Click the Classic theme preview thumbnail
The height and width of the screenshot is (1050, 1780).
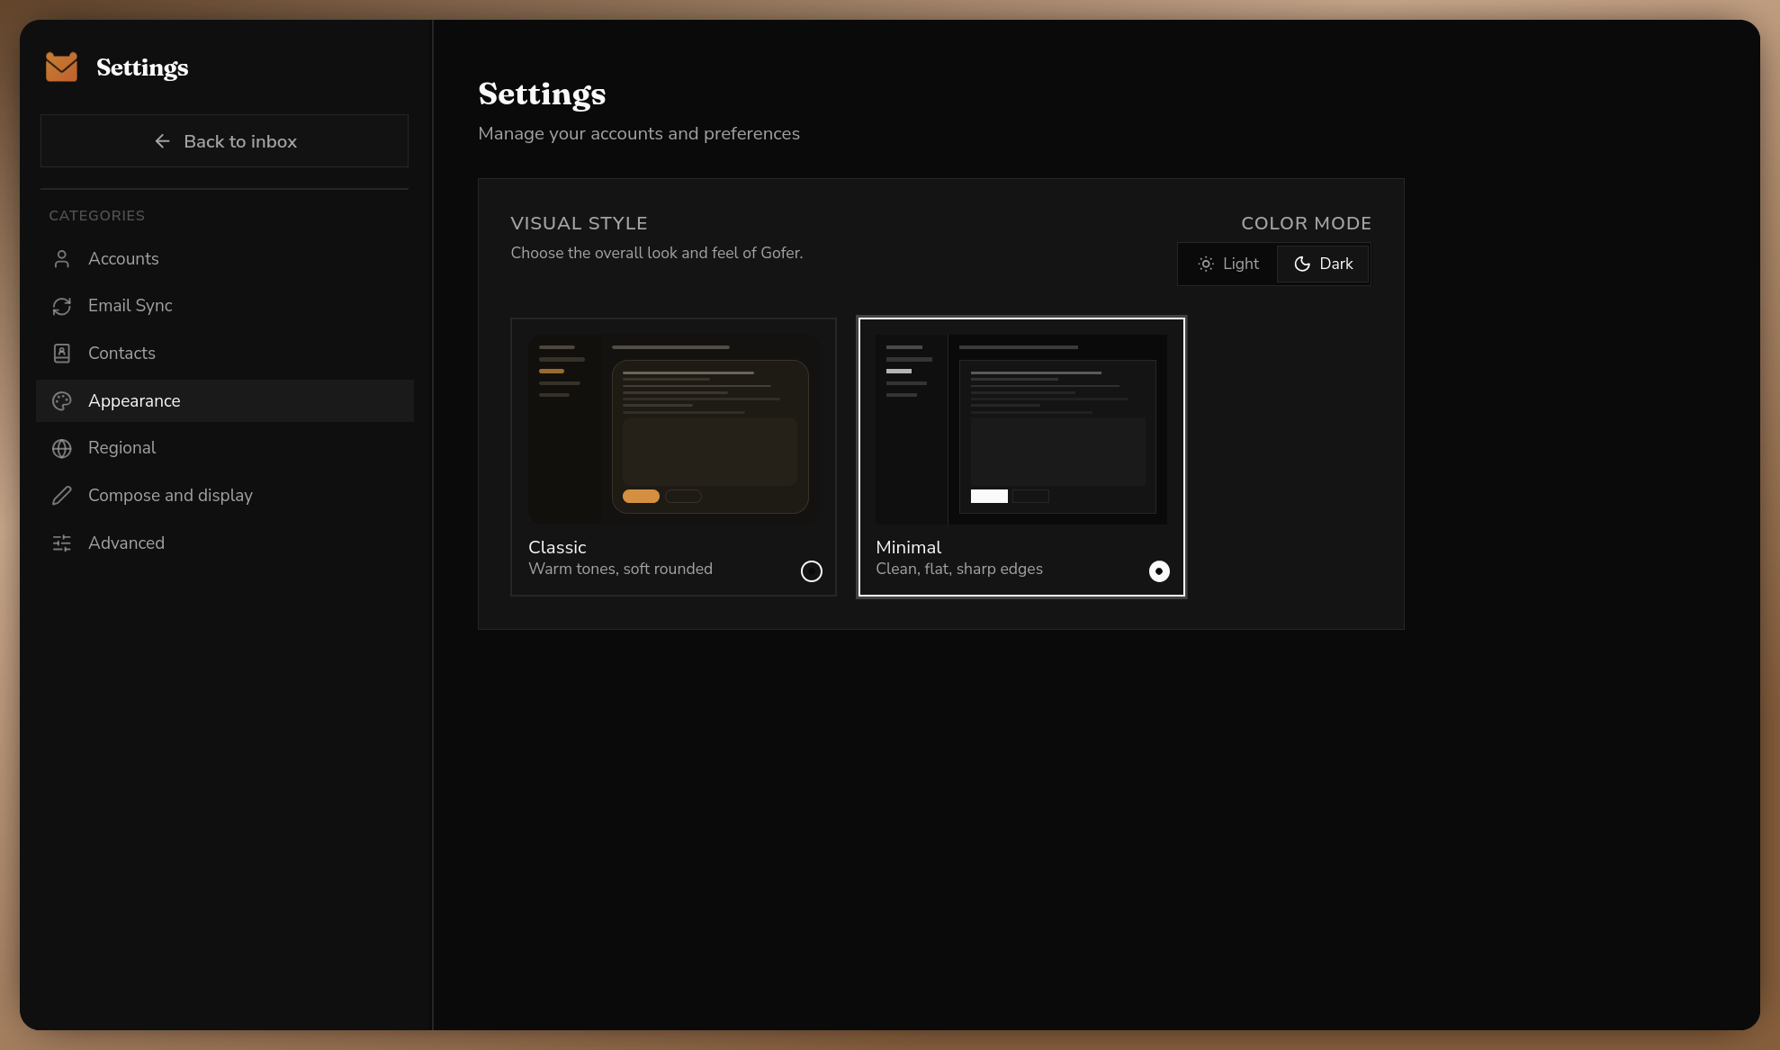(674, 430)
